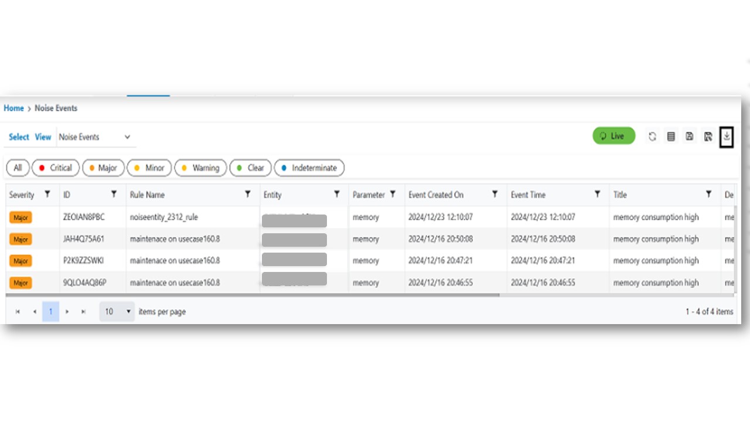Open the Noise Events view dropdown
The width and height of the screenshot is (750, 422).
(96, 137)
